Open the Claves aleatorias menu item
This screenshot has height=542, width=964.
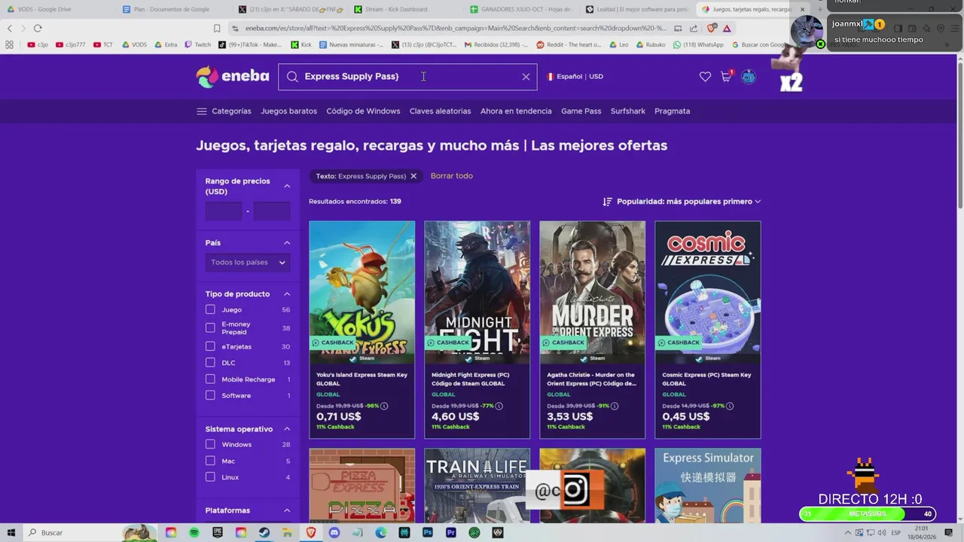coord(440,111)
